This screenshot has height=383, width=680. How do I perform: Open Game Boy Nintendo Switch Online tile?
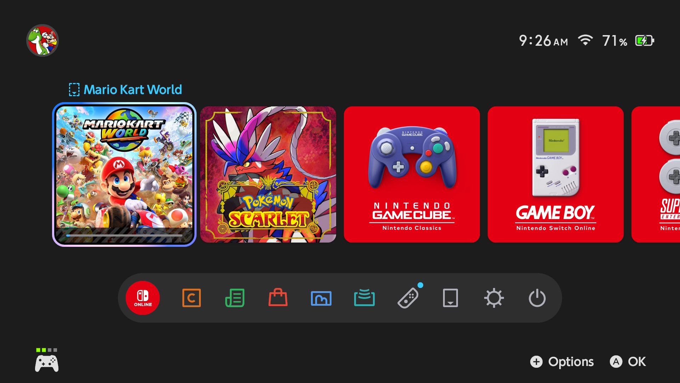[555, 174]
